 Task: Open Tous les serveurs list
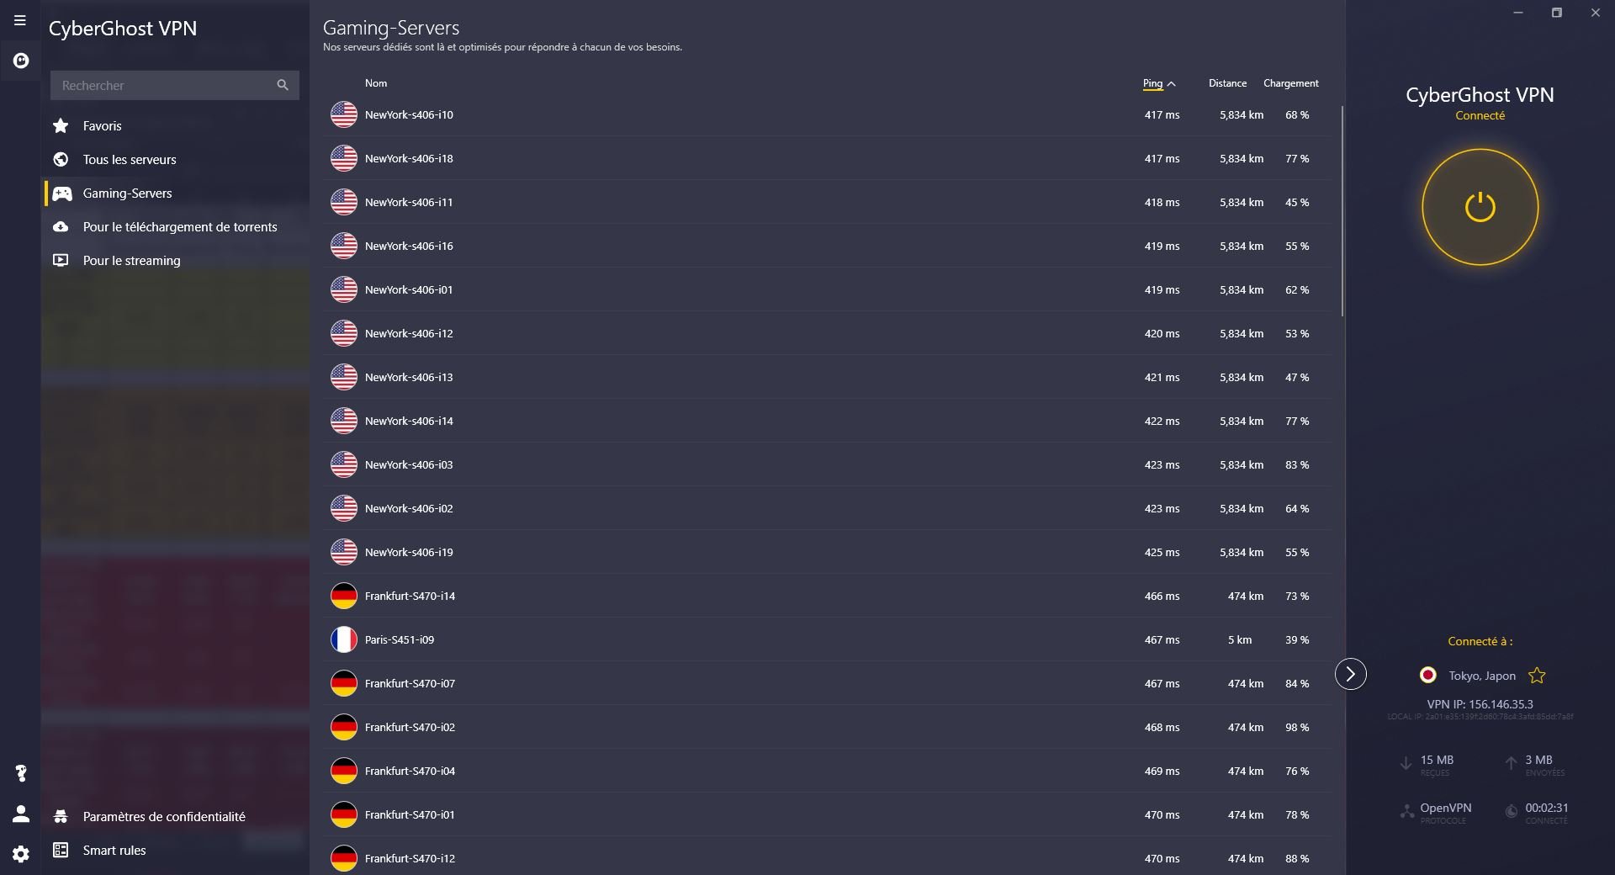point(177,159)
